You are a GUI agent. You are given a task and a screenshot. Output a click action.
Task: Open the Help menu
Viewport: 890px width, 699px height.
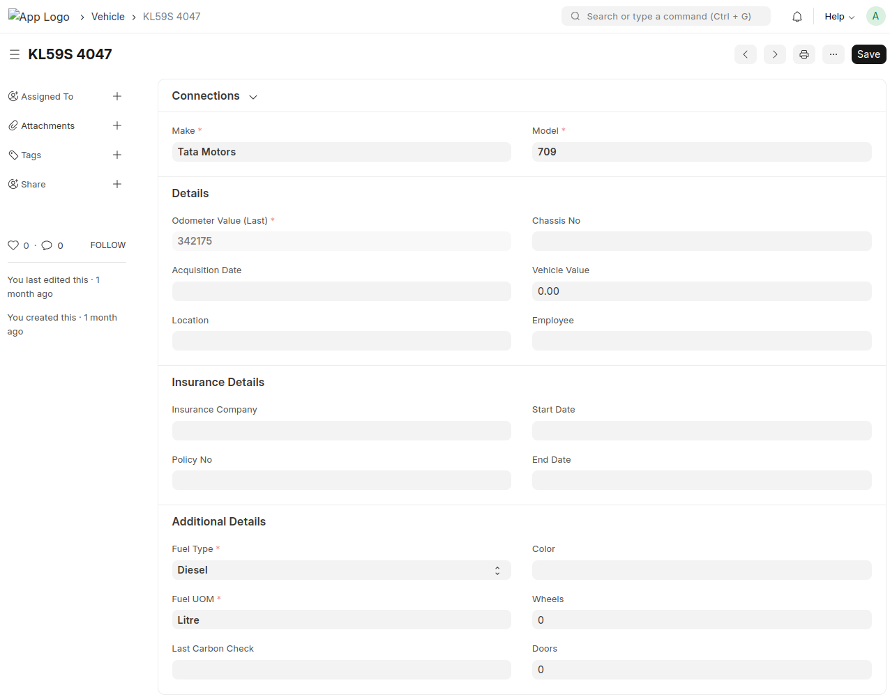pos(839,17)
